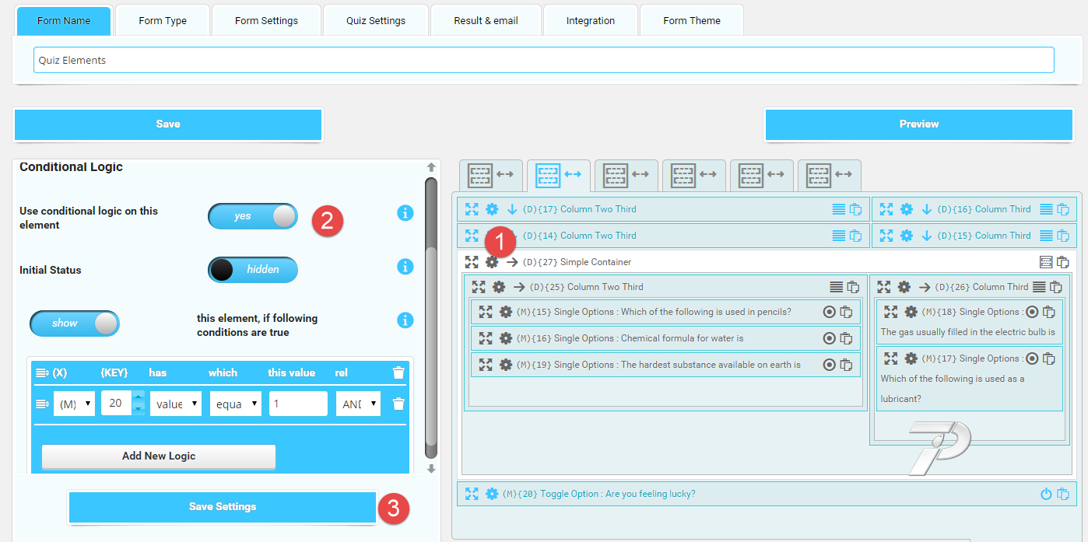The image size is (1088, 542).
Task: Switch Initial Status hidden toggle
Action: coord(253,270)
